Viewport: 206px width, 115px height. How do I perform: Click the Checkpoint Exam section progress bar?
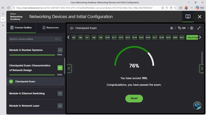pyautogui.click(x=32, y=75)
